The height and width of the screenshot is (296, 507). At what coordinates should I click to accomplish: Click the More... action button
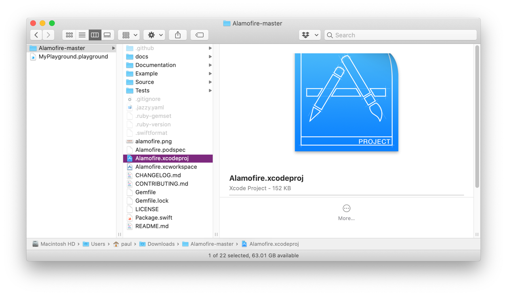point(346,213)
